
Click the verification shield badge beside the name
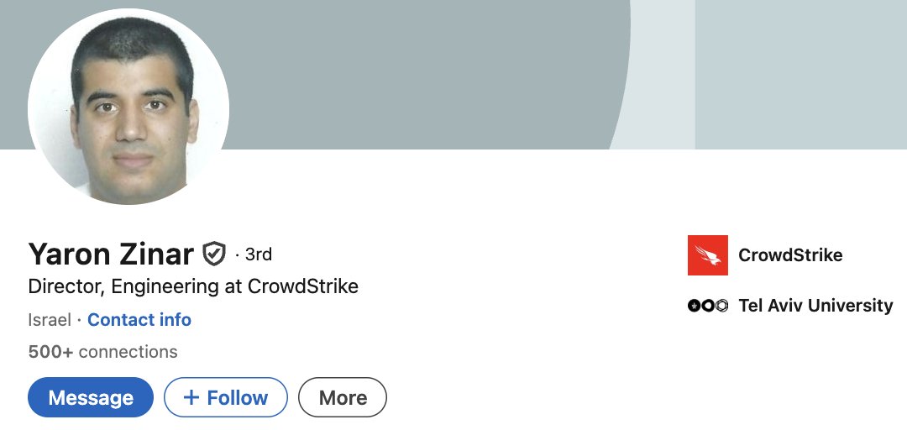click(215, 253)
